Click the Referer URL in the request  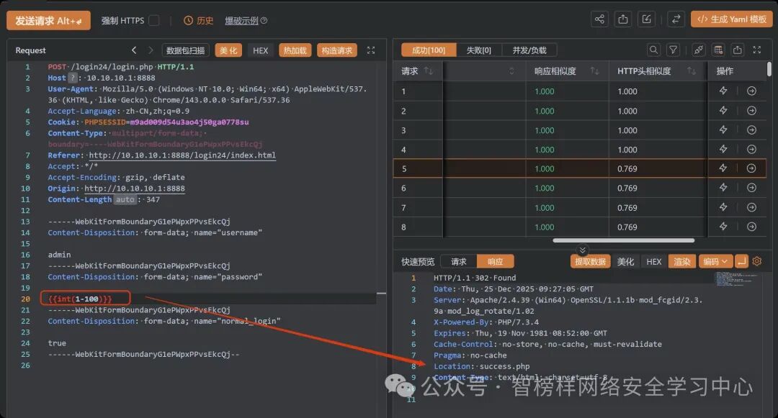pyautogui.click(x=182, y=155)
